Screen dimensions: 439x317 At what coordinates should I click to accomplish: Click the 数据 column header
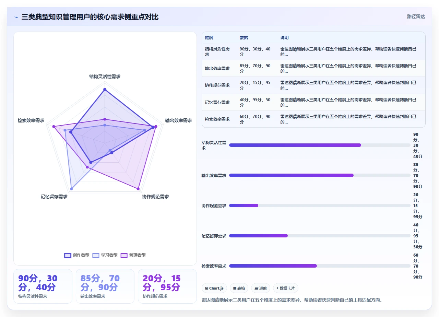[244, 37]
